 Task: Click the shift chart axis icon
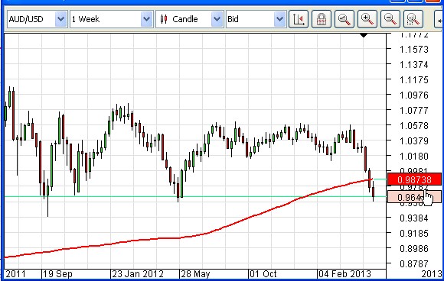tap(299, 19)
